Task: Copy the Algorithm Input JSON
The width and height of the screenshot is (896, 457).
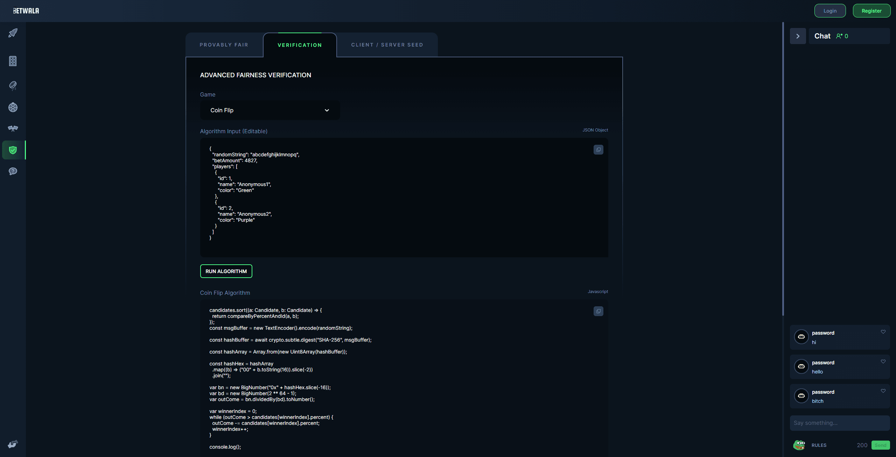Action: (598, 150)
